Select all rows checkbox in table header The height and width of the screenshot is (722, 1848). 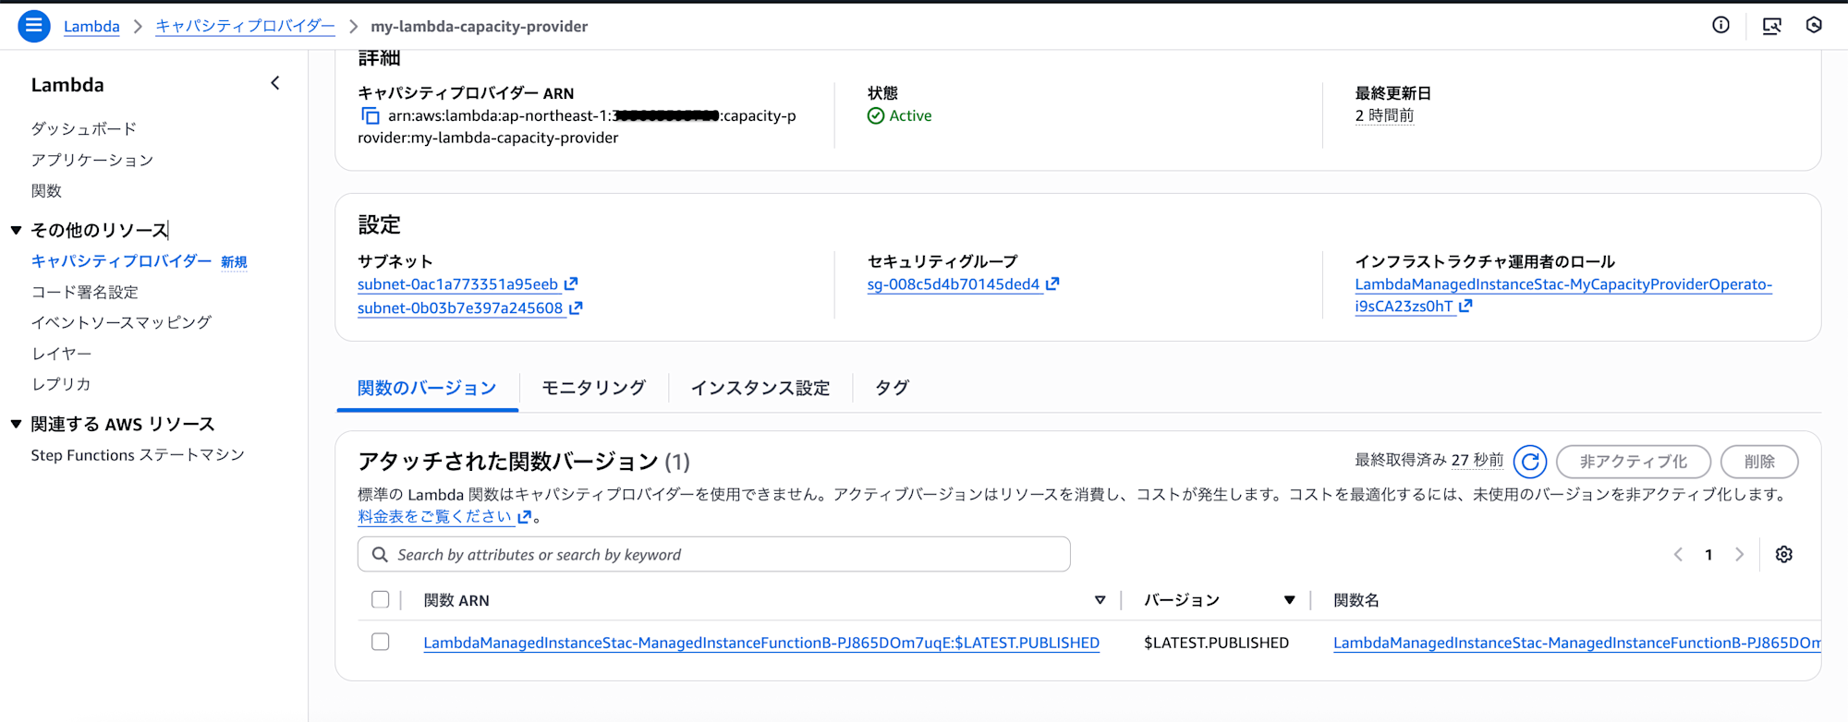(x=380, y=599)
